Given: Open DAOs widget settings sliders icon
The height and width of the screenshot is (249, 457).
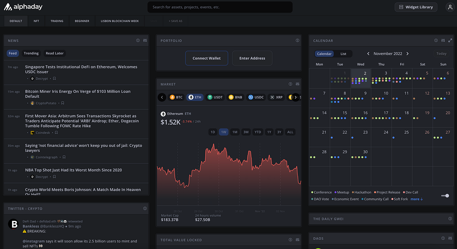Looking at the screenshot, I should [x=450, y=238].
